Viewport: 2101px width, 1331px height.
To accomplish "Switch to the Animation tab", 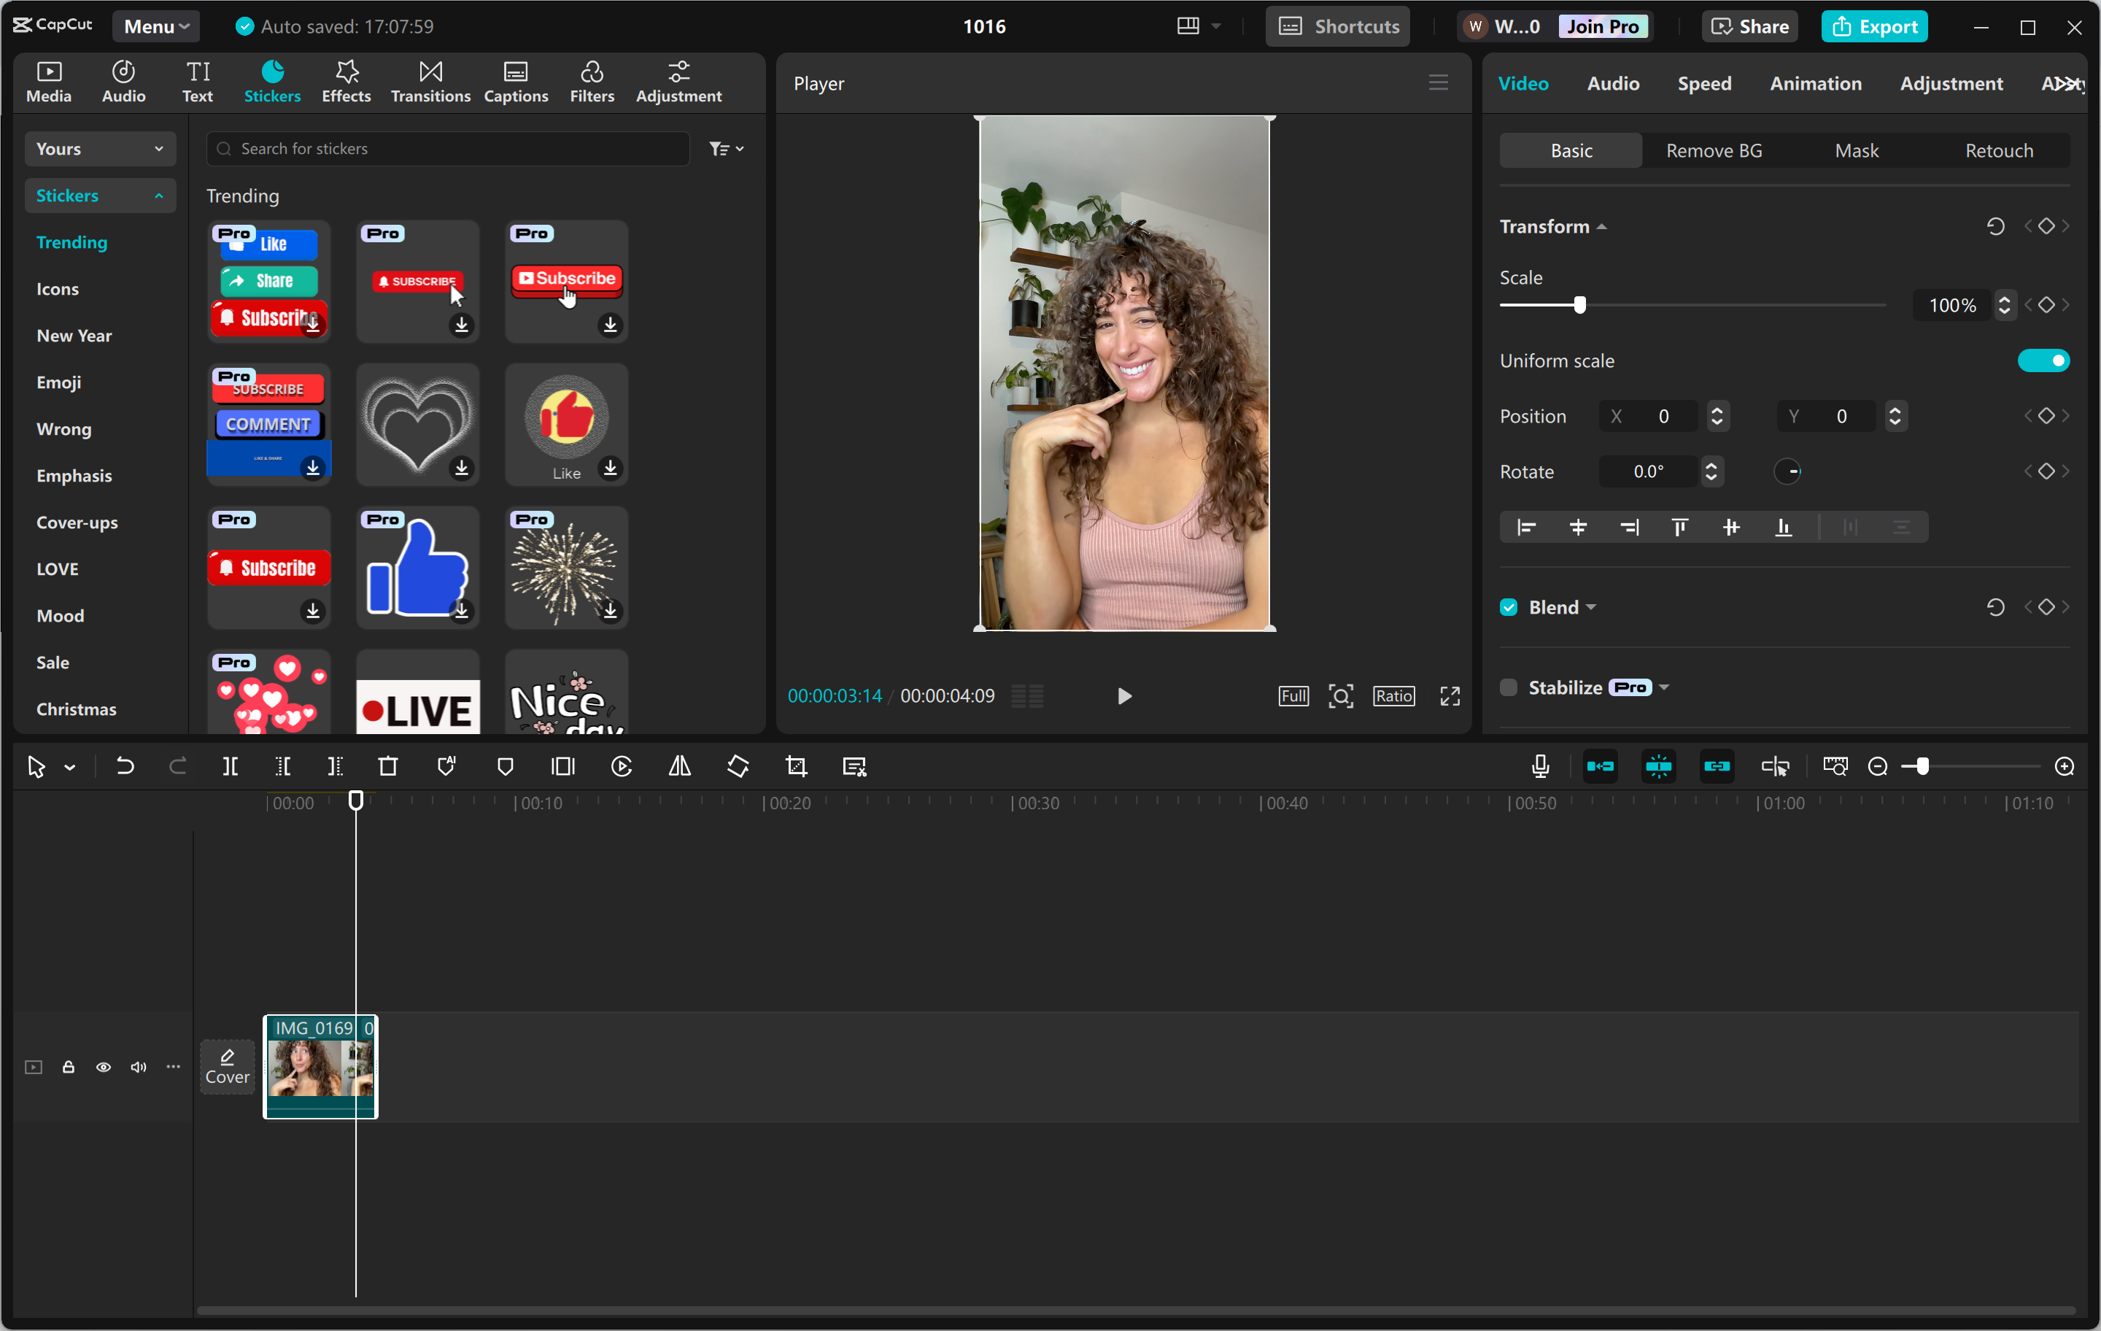I will point(1815,83).
